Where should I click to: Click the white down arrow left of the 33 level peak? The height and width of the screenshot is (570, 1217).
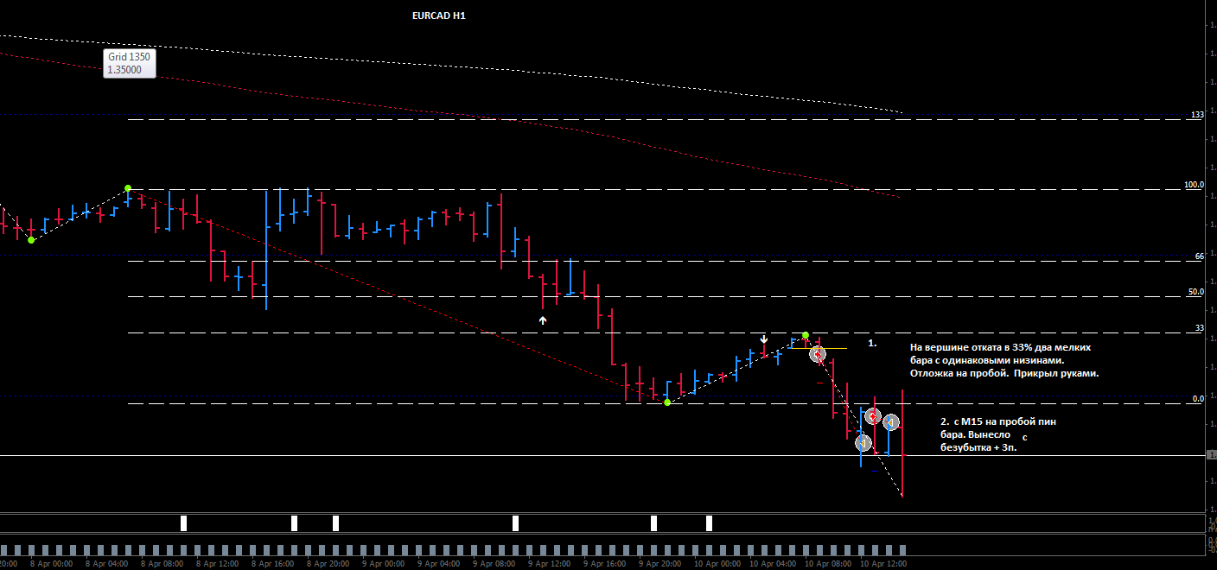[764, 340]
